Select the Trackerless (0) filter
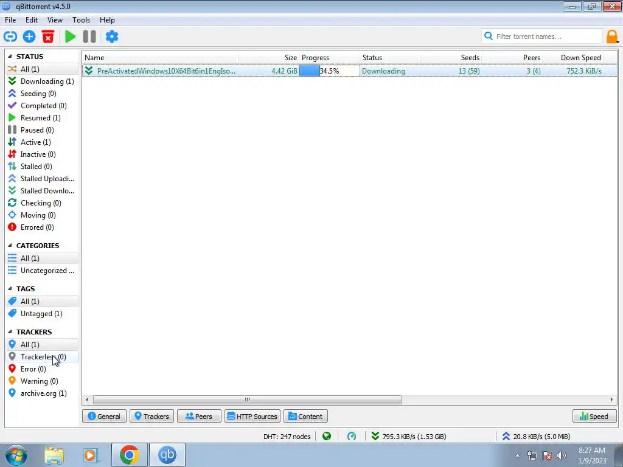The image size is (623, 467). click(x=42, y=356)
